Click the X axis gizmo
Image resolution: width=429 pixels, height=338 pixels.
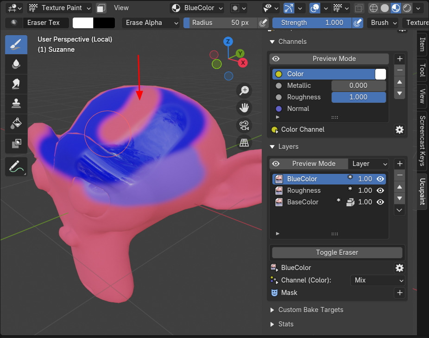(243, 62)
